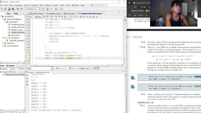The width and height of the screenshot is (201, 113).
Task: Click the Next button in find bar
Action: coord(73,68)
